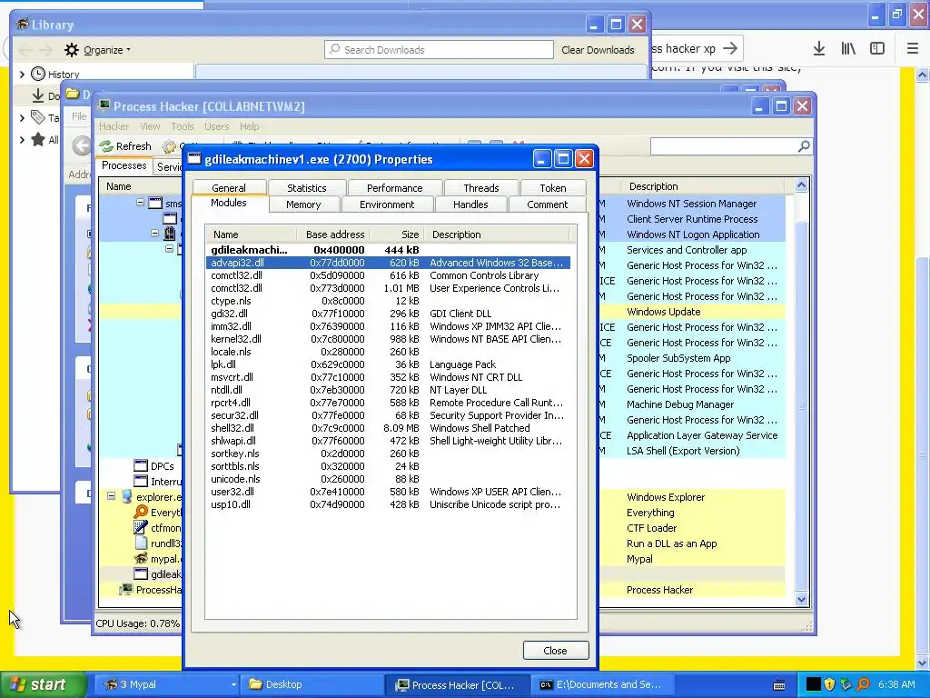The width and height of the screenshot is (930, 698).
Task: Click the ProcessHacker process icon in tree
Action: click(x=125, y=589)
